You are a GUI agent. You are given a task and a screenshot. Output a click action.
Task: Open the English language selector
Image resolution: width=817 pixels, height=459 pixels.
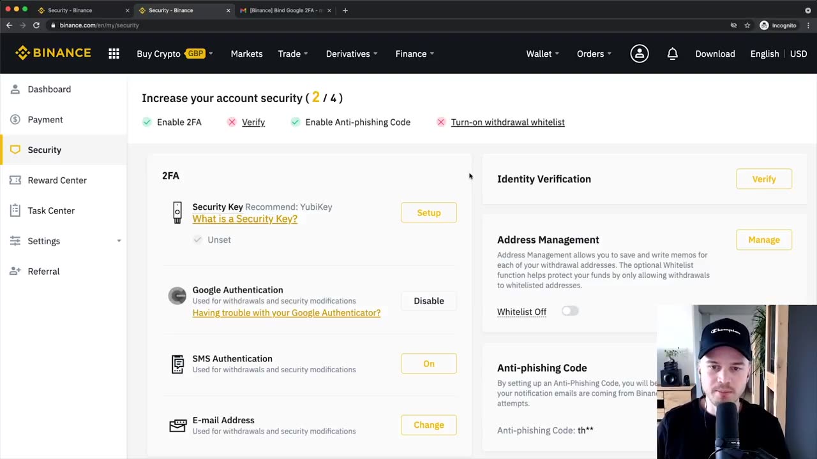[x=764, y=54]
